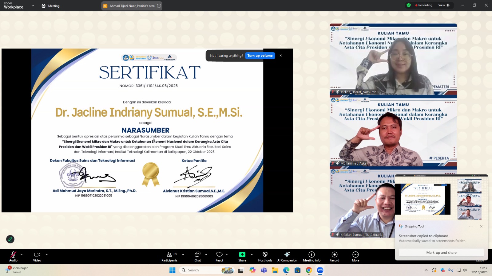Image resolution: width=492 pixels, height=276 pixels.
Task: Click the green encryption shield icon
Action: pyautogui.click(x=409, y=5)
